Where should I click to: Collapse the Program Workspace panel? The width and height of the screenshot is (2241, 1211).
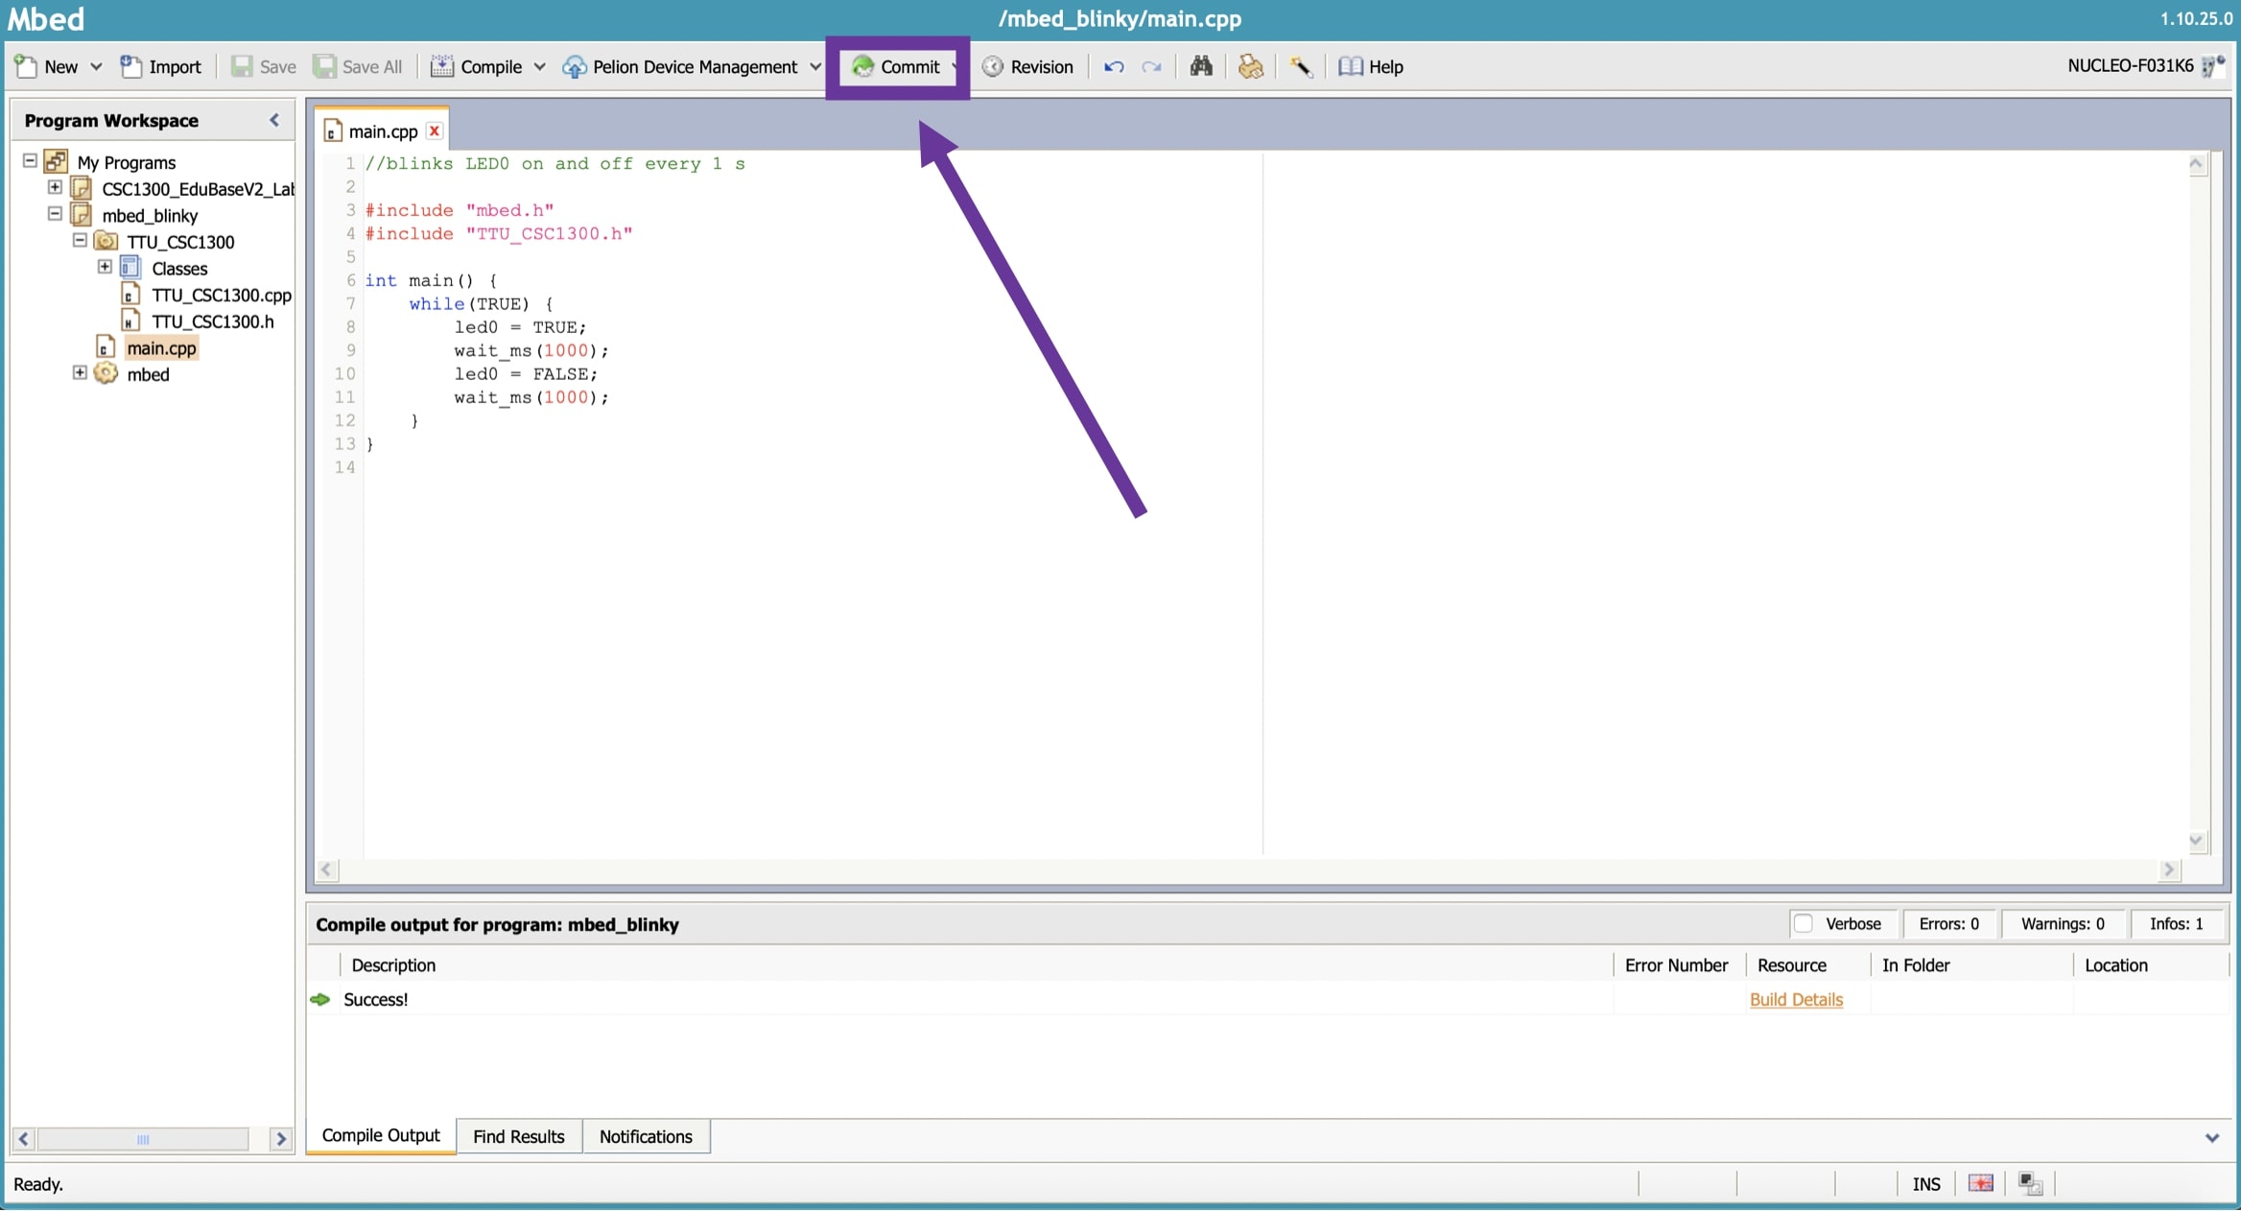point(274,120)
